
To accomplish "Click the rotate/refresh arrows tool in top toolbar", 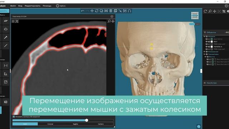I will coord(97,11).
